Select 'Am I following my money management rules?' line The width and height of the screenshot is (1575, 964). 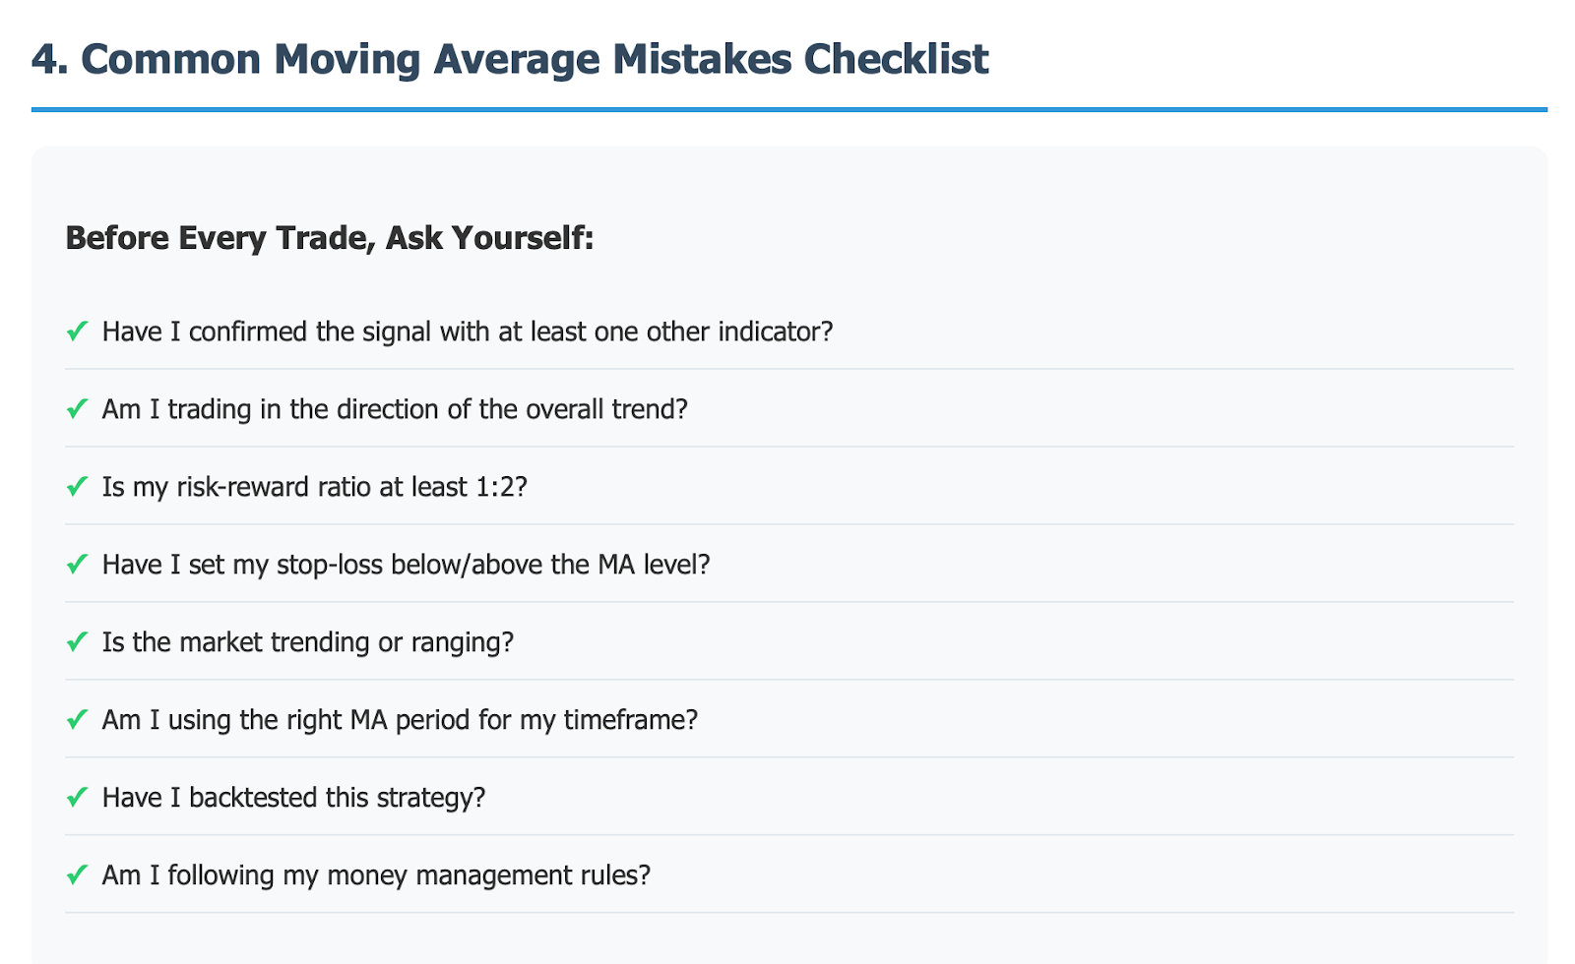tap(377, 875)
